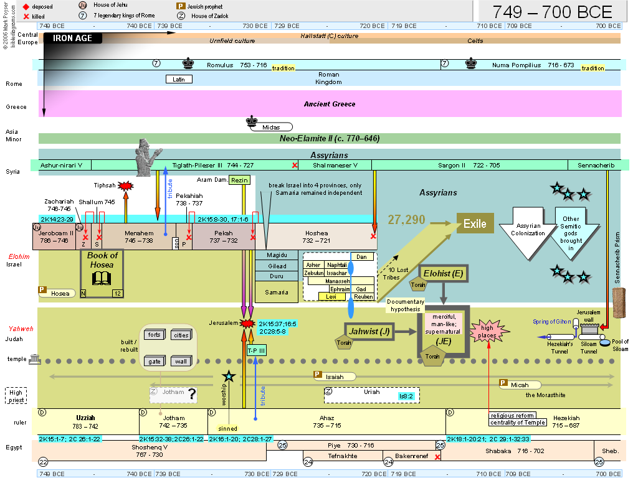Select the green Rezin box
This screenshot has height=478, width=638.
pos(239,180)
